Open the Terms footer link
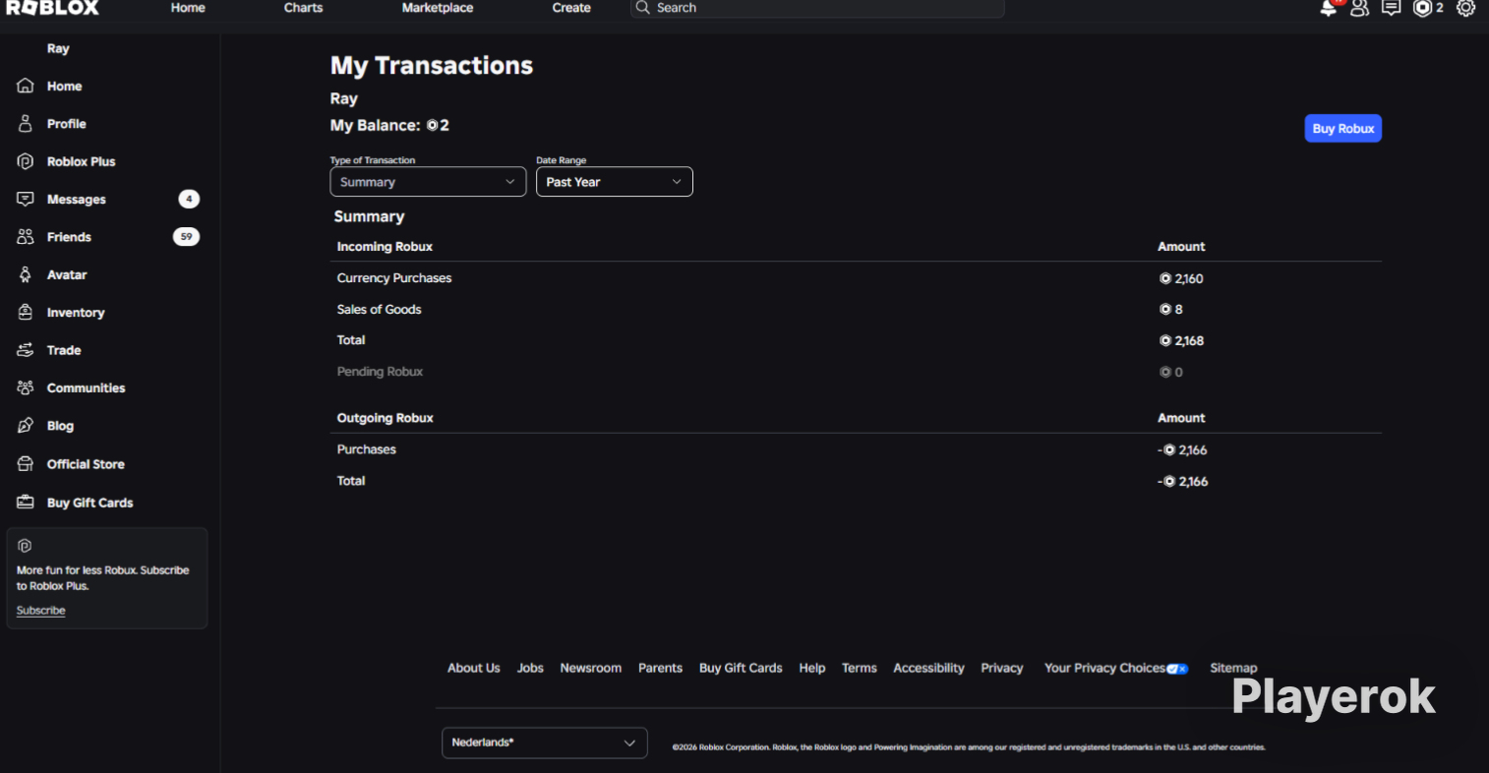 pyautogui.click(x=860, y=668)
